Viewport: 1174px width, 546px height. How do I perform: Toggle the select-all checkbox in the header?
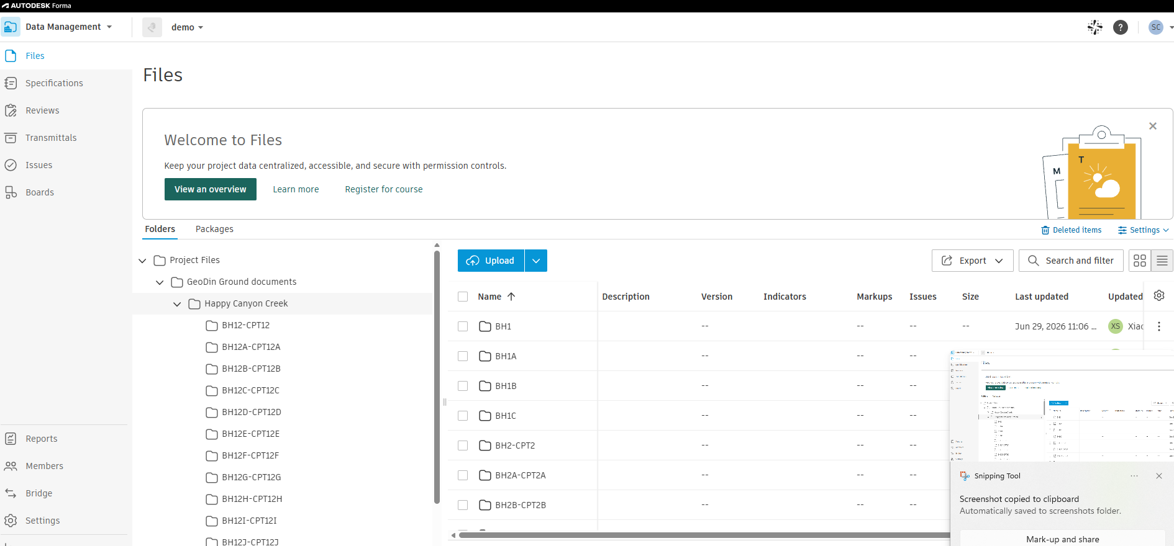(463, 297)
